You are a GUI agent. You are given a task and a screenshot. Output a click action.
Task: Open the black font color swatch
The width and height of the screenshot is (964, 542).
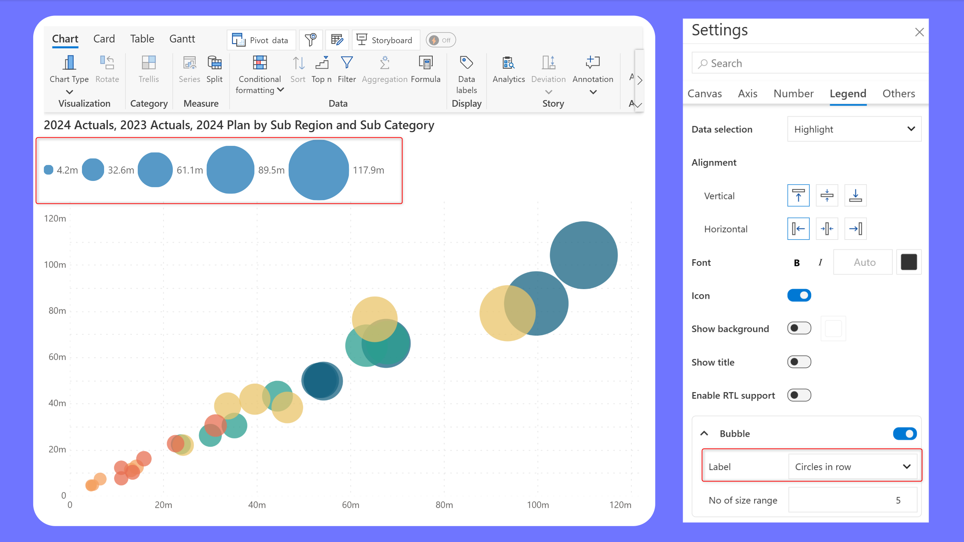tap(908, 262)
